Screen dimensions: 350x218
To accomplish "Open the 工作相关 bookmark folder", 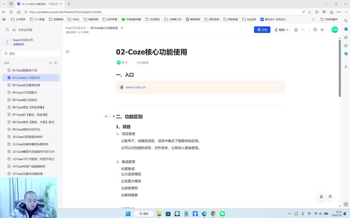I will (18, 19).
